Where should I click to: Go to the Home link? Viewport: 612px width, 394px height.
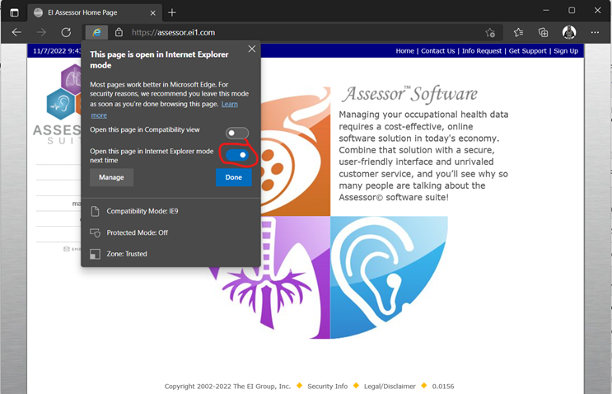pyautogui.click(x=404, y=51)
